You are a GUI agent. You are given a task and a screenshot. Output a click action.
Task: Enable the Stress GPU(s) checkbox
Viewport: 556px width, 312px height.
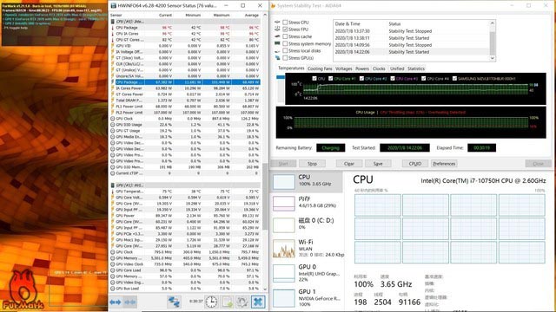click(285, 58)
